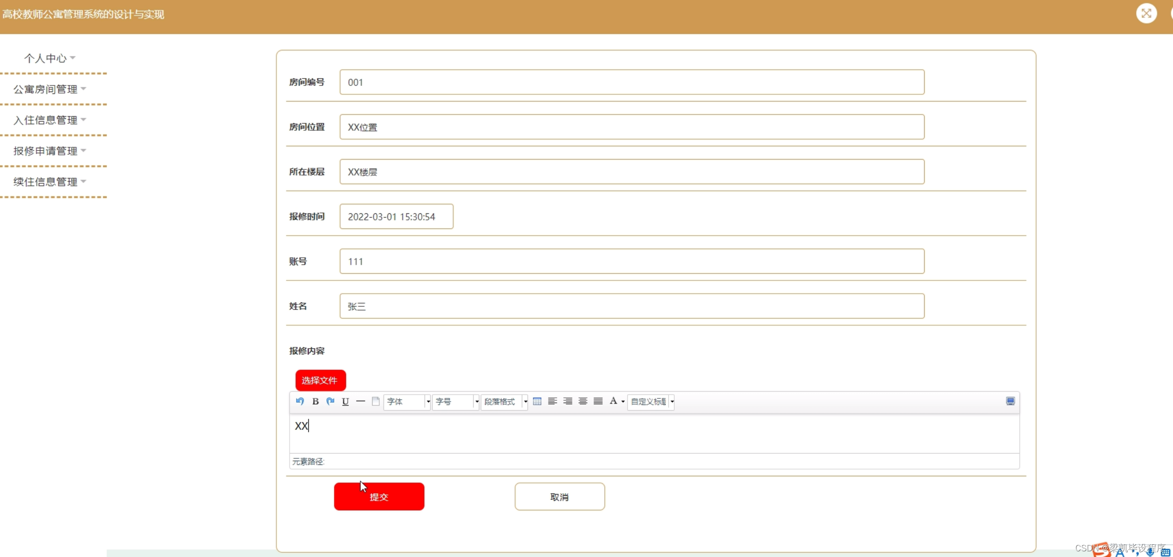Click the 取消 cancel button
Screen dimensions: 1173x557
coord(560,497)
